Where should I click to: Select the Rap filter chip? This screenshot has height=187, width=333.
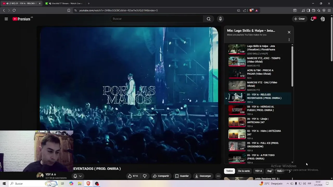click(x=270, y=171)
